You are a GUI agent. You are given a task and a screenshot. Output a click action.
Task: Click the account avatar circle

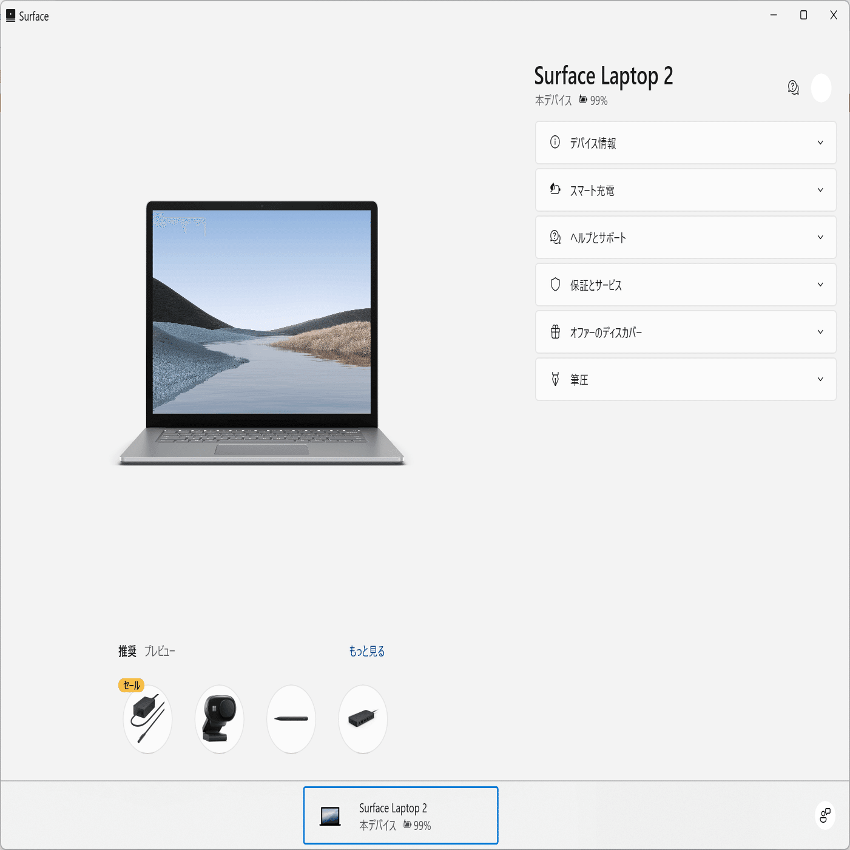(x=822, y=88)
